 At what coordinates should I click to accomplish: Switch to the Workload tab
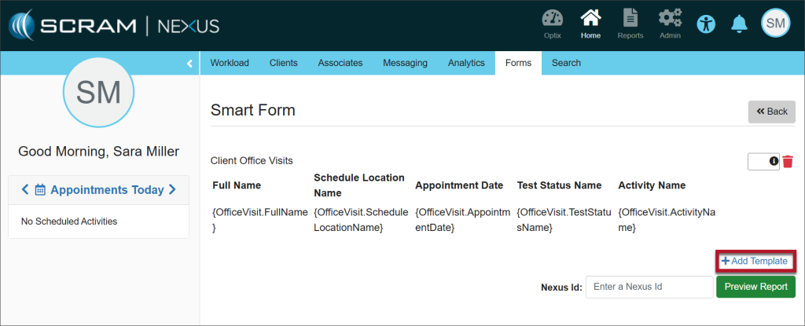tap(230, 63)
